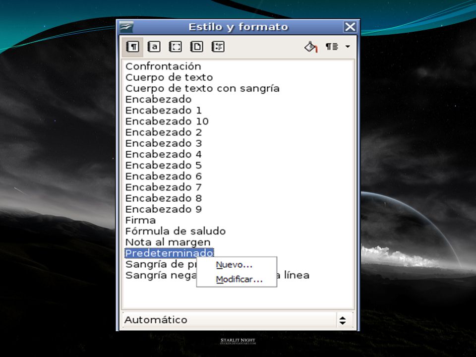This screenshot has height=357, width=476.
Task: Open the New Style dropdown arrow
Action: coord(348,47)
